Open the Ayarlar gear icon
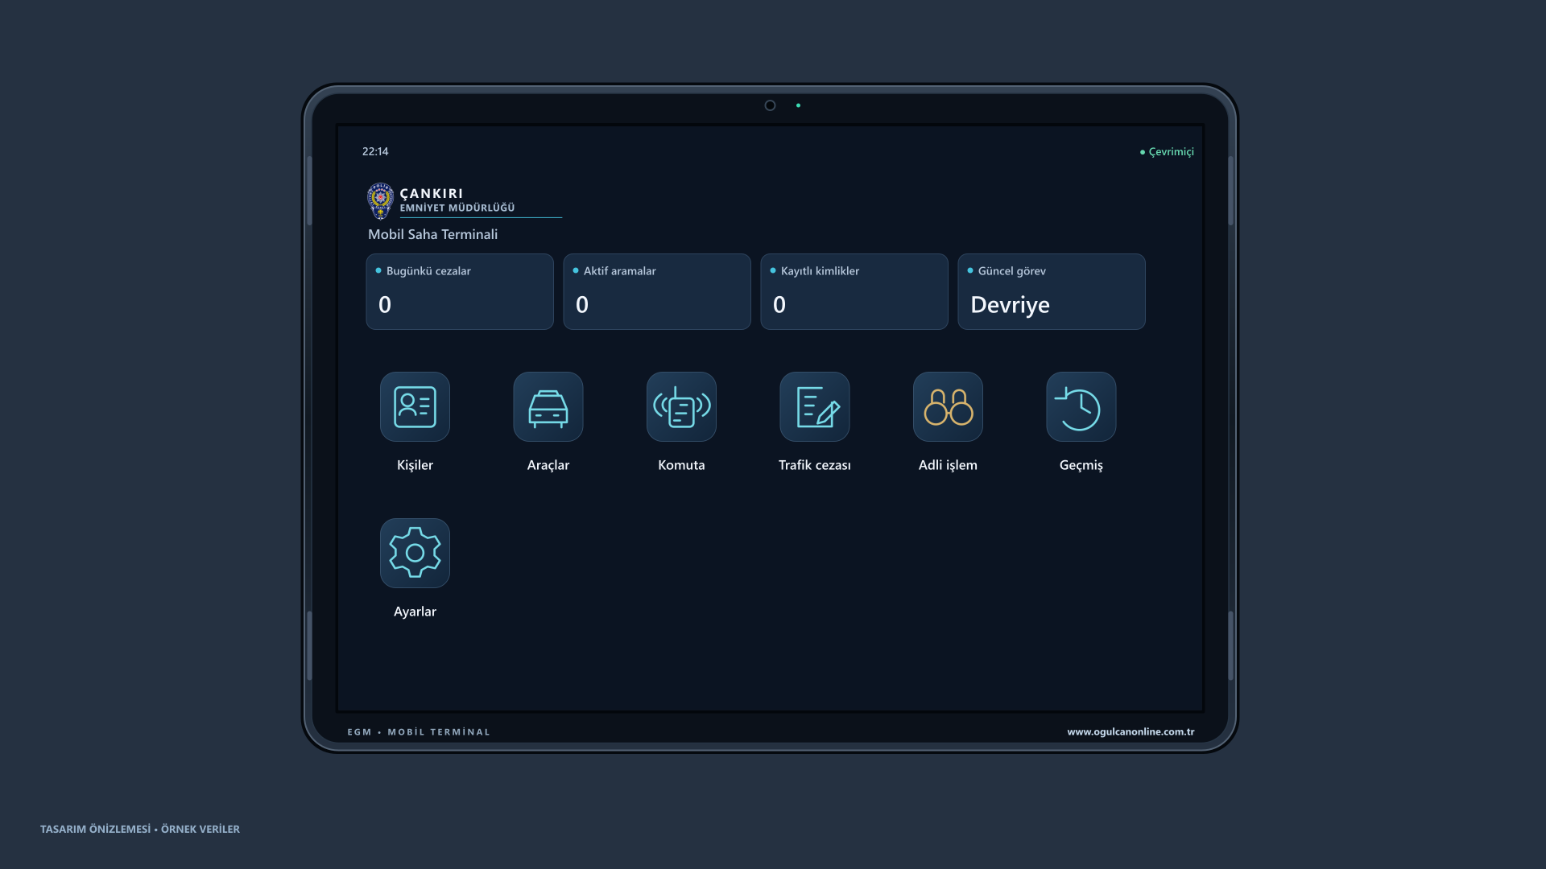Screen dimensions: 1546x869 (x=415, y=553)
